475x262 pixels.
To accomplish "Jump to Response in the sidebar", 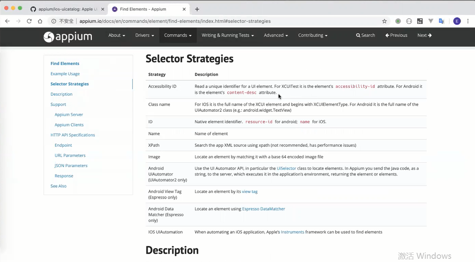I will tap(64, 176).
